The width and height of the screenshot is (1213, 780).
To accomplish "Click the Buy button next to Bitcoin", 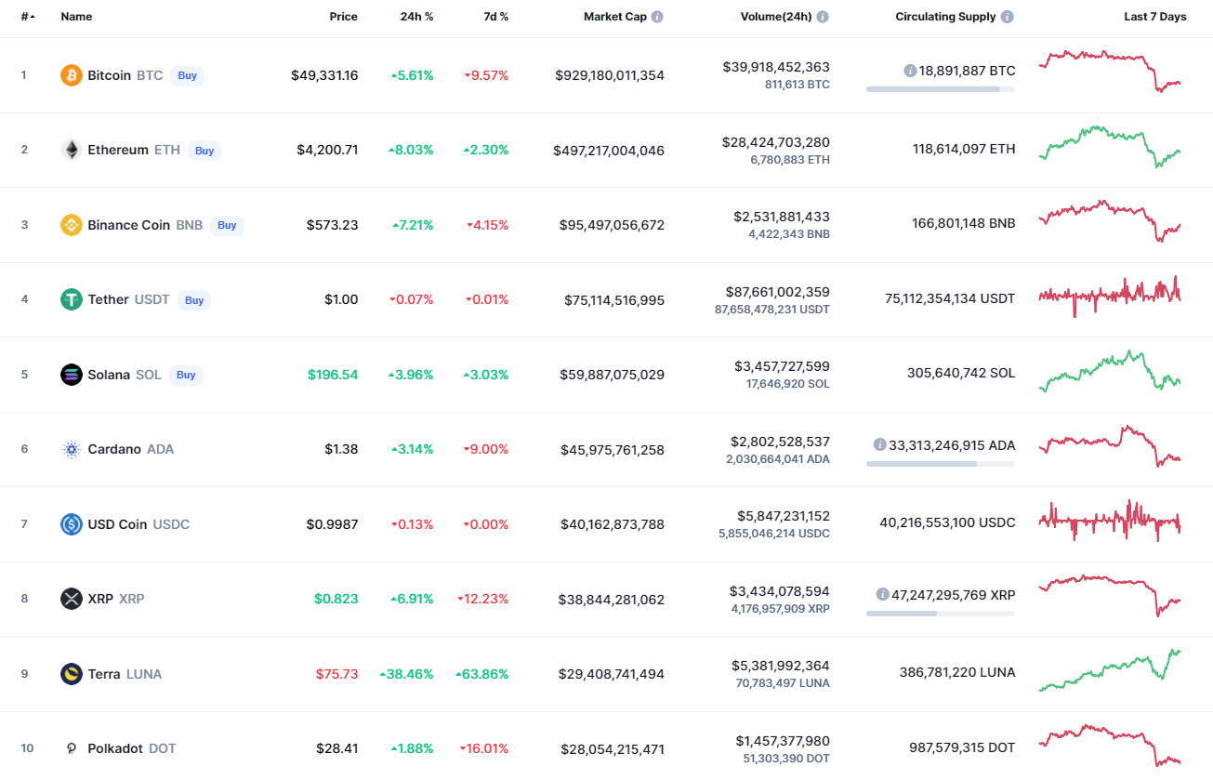I will [x=188, y=75].
